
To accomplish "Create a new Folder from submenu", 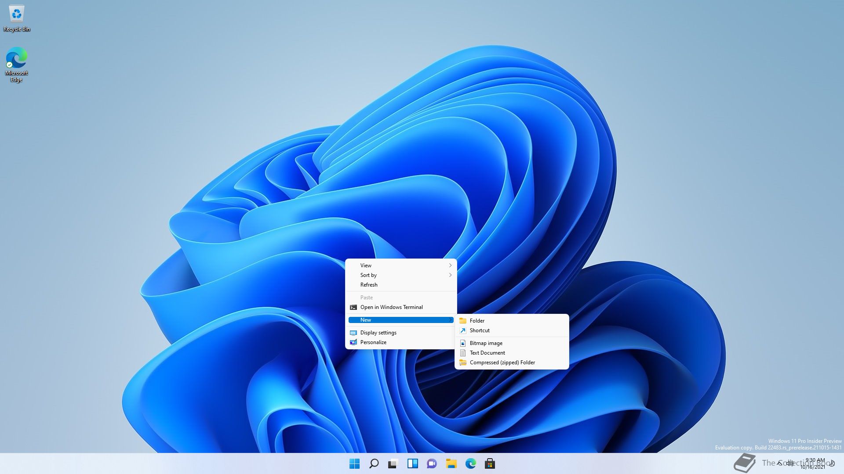I will click(512, 321).
